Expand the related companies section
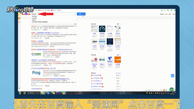This screenshot has width=194, height=109. click(119, 55)
